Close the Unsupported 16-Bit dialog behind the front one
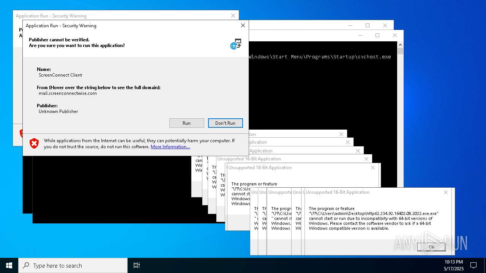This screenshot has width=486, height=273. tap(373, 168)
